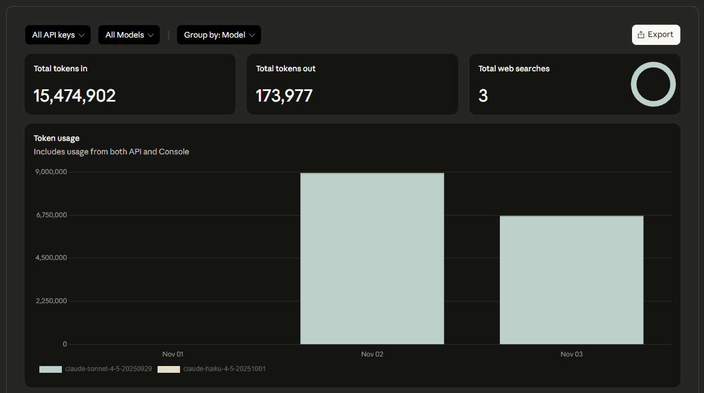
Task: Click the 'Includes usage from both API and Console' note
Action: pos(111,152)
